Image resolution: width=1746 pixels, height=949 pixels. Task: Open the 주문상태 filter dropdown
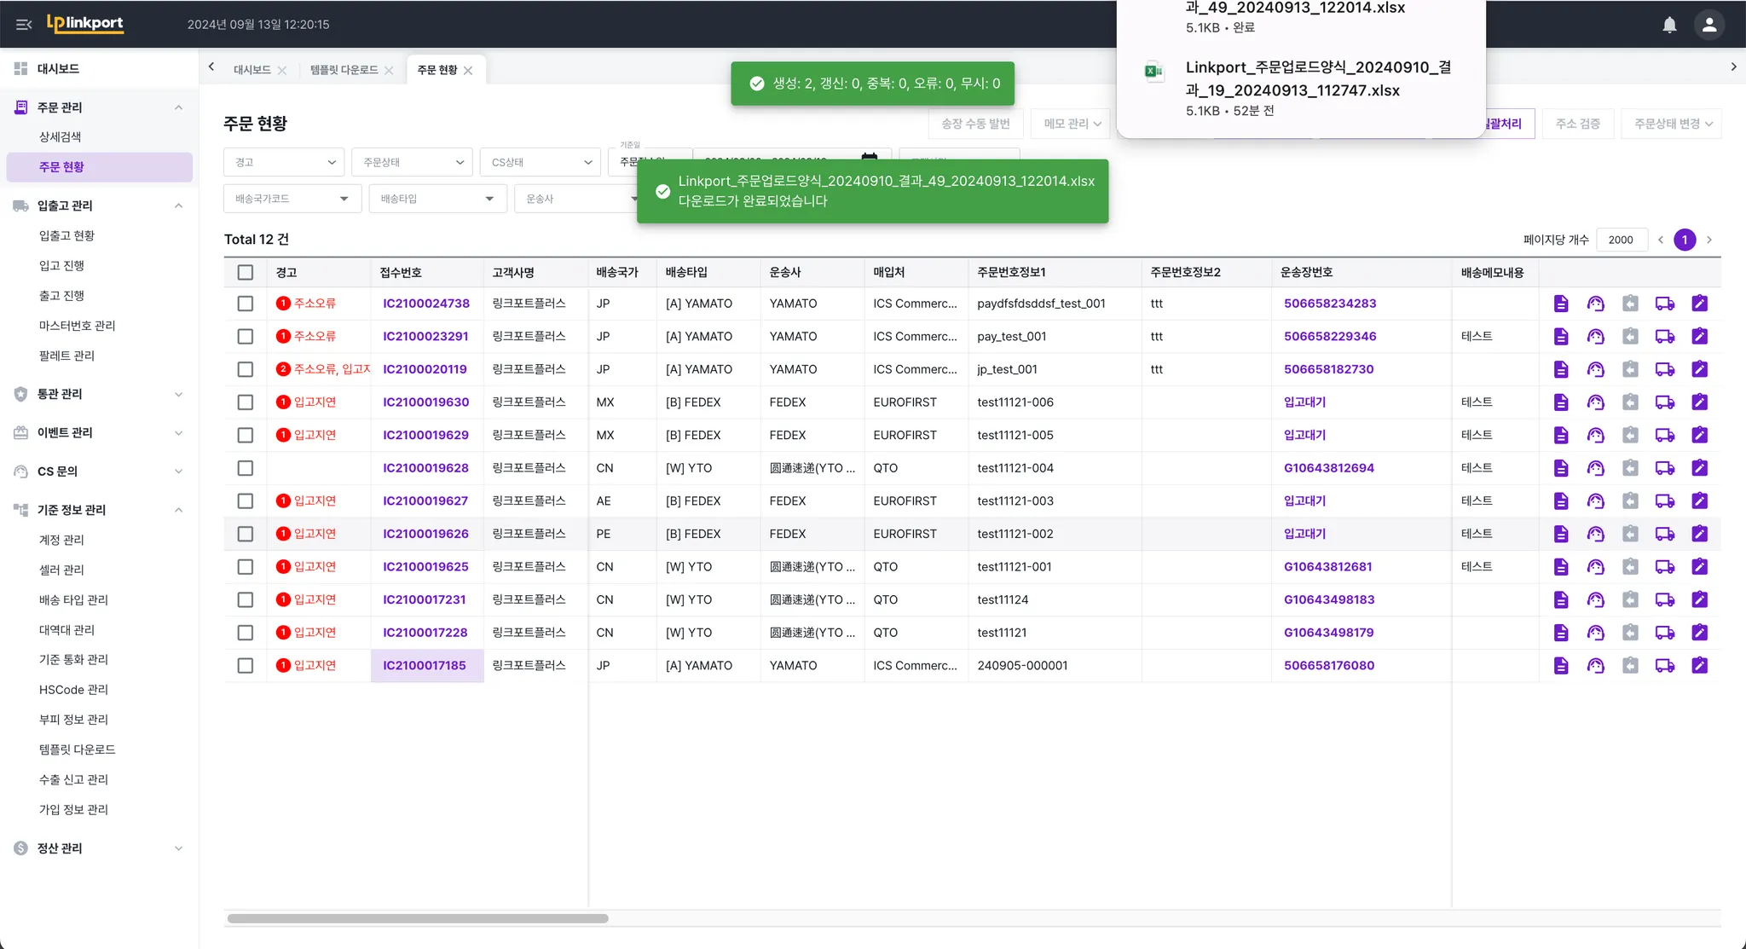pyautogui.click(x=413, y=162)
